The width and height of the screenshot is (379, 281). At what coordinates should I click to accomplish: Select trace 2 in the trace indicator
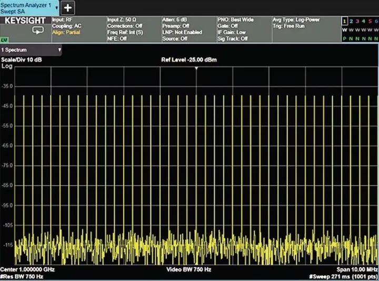pos(351,21)
